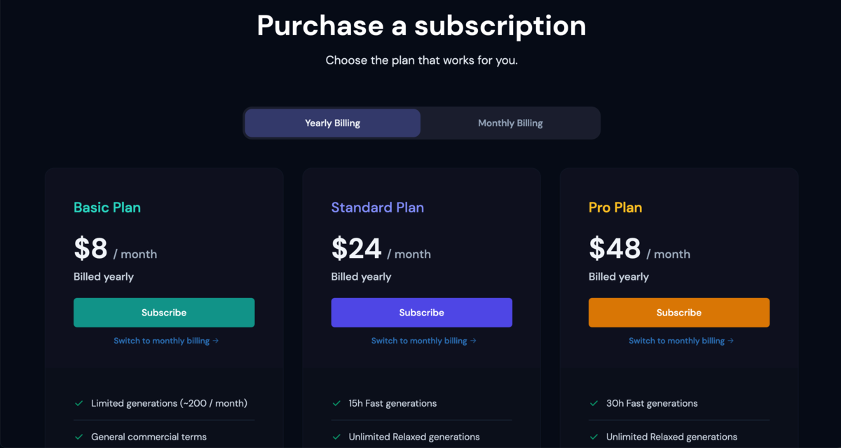Viewport: 841px width, 448px height.
Task: Click the orange Pro Plan Subscribe button
Action: [679, 313]
